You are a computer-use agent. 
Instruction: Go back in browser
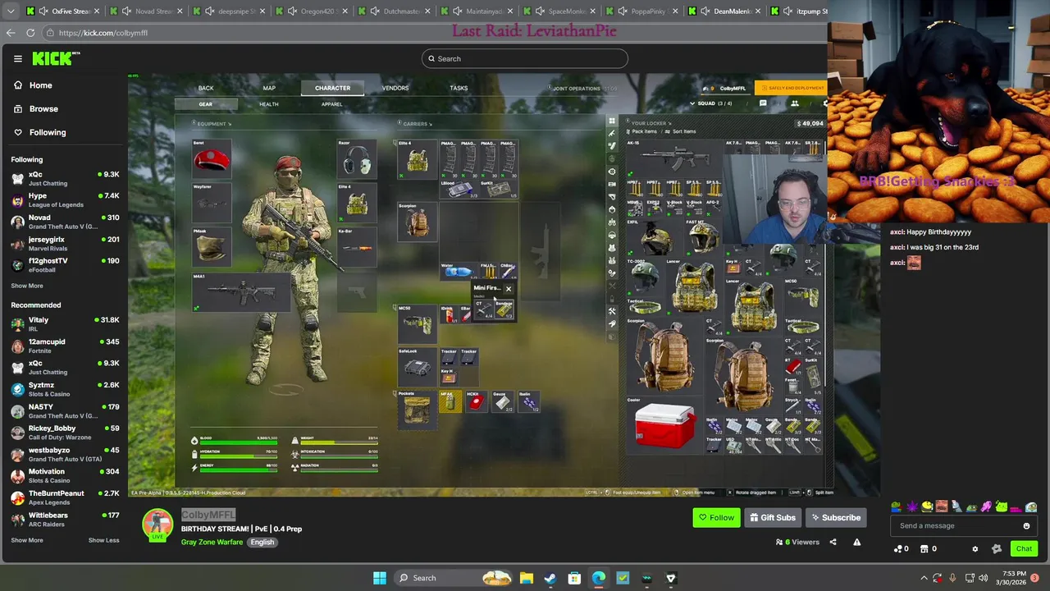click(10, 33)
